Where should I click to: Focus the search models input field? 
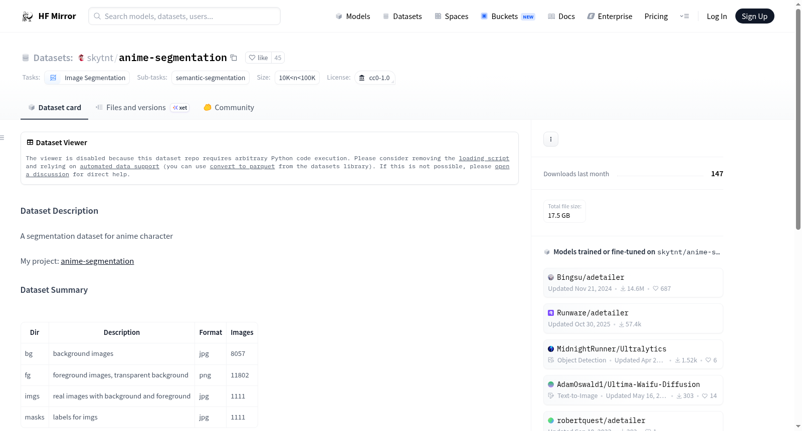pyautogui.click(x=184, y=16)
